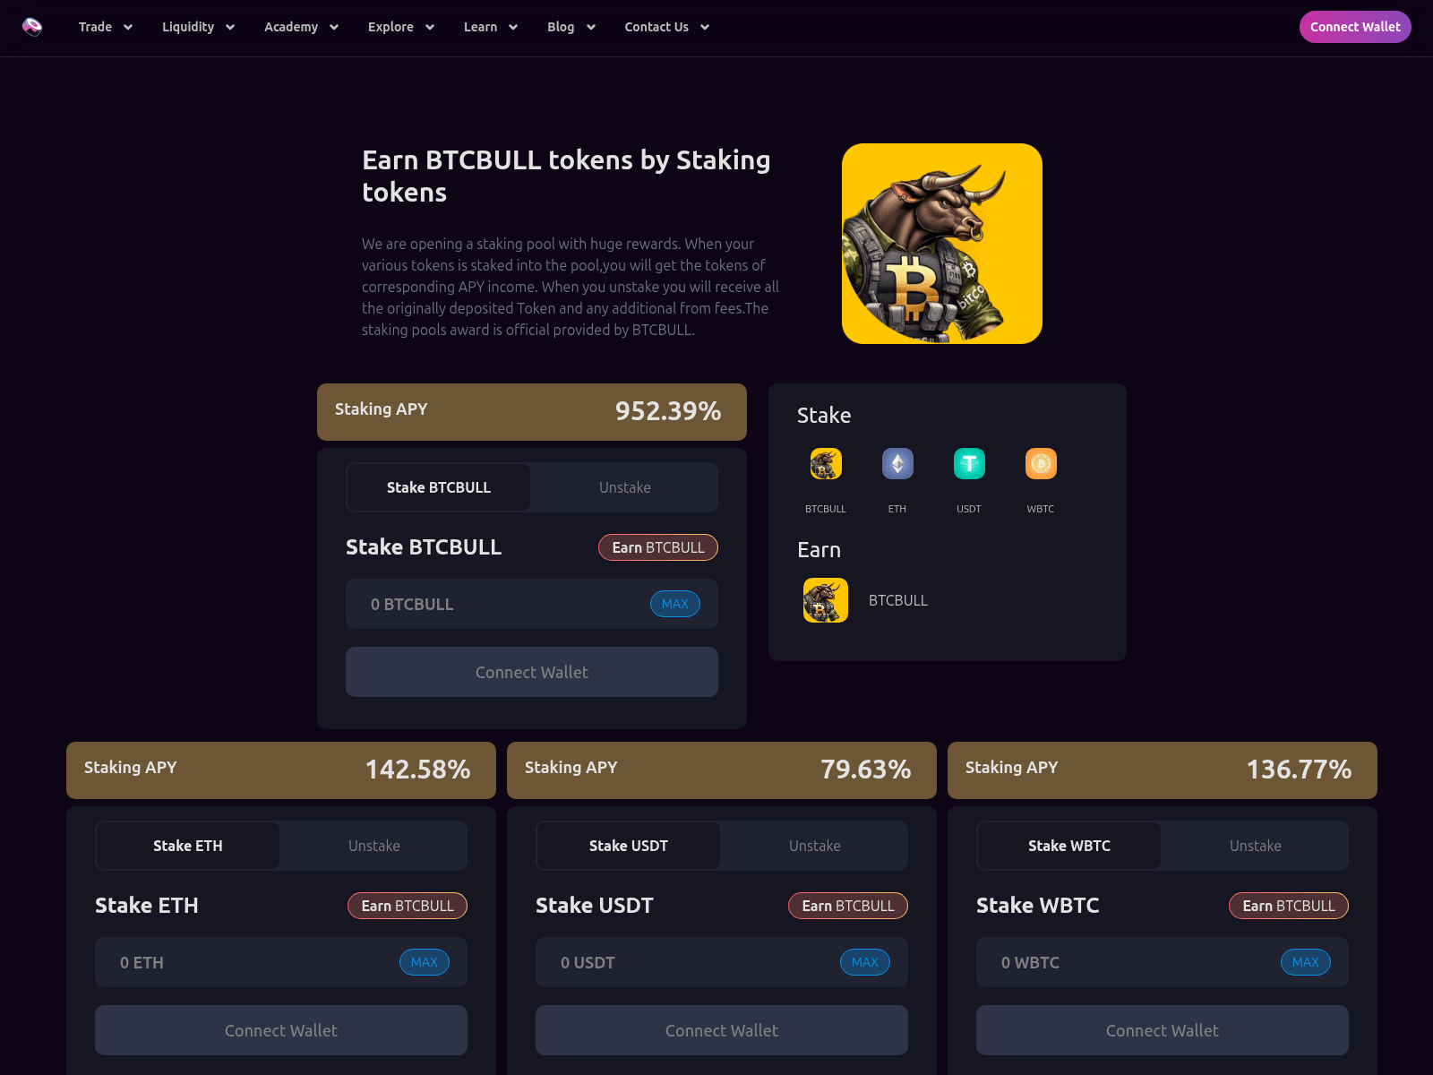This screenshot has width=1433, height=1075.
Task: Click MAX in the USDT stake field
Action: click(865, 962)
